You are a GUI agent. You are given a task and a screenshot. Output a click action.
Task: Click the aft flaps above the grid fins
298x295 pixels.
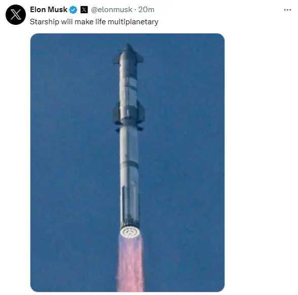(129, 112)
